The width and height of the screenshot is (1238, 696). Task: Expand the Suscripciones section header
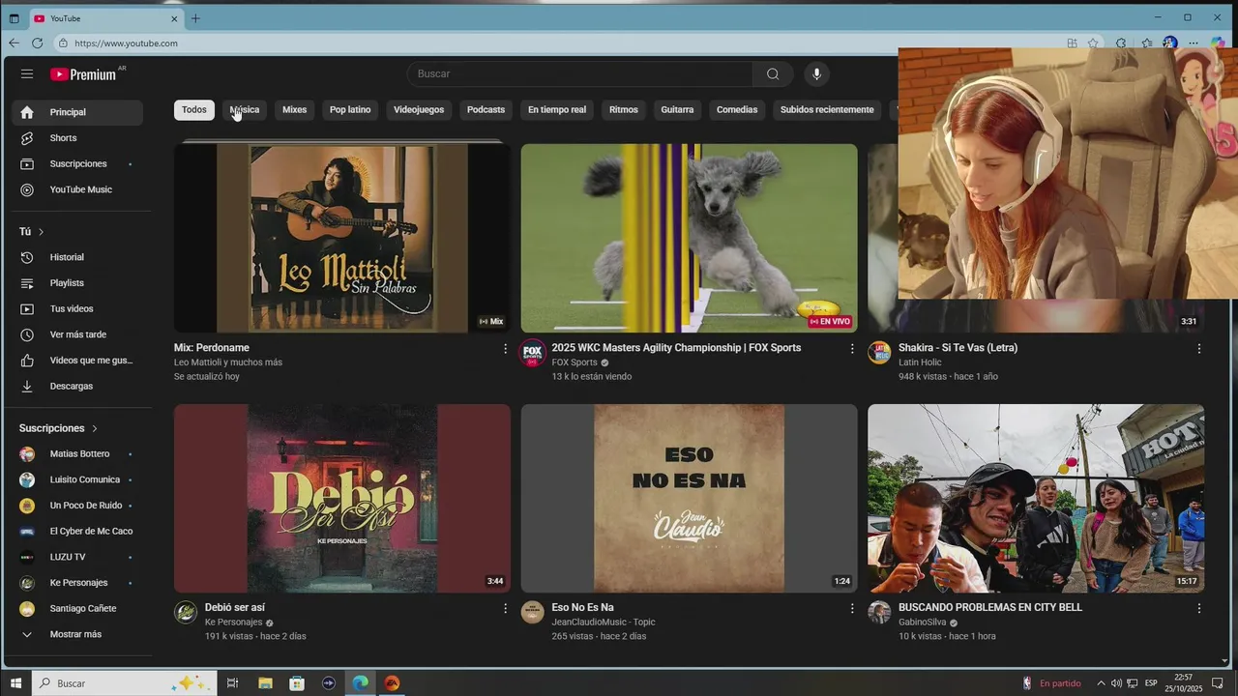(x=59, y=428)
